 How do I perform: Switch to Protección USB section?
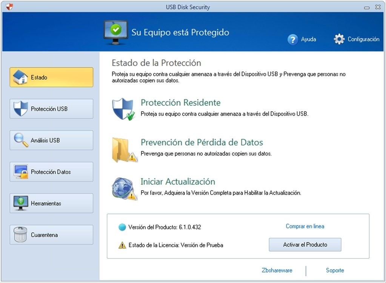pos(51,109)
